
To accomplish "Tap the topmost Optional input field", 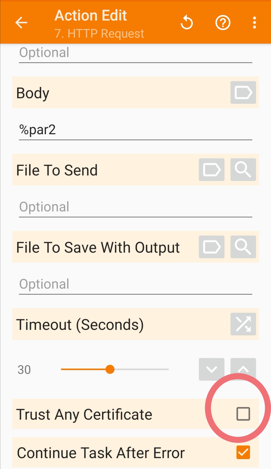I will 135,53.
